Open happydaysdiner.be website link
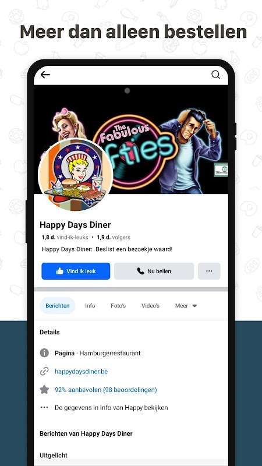 [81, 372]
